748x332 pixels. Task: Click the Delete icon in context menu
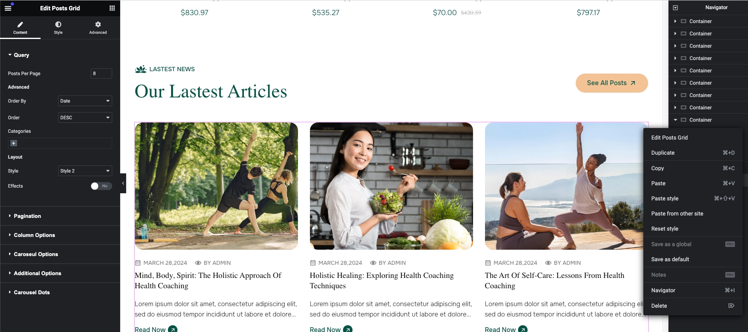tap(731, 306)
